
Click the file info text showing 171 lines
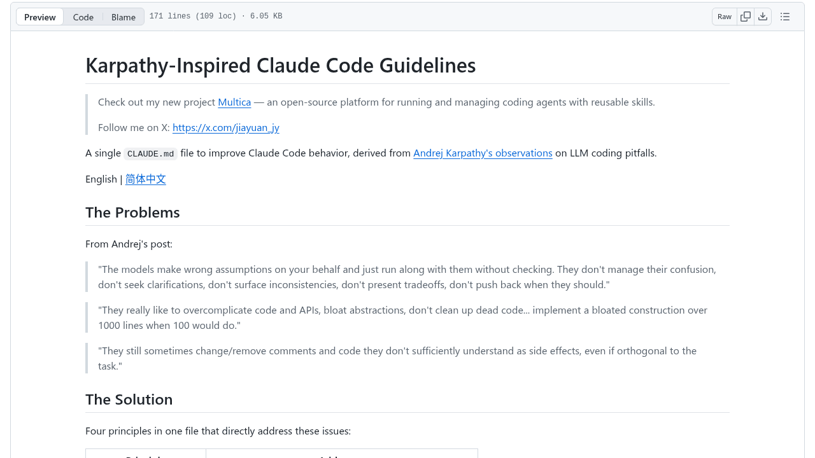(216, 17)
